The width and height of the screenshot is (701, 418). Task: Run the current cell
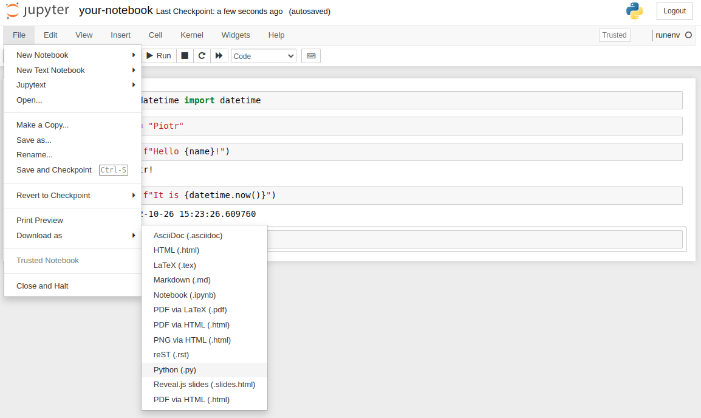pyautogui.click(x=159, y=55)
